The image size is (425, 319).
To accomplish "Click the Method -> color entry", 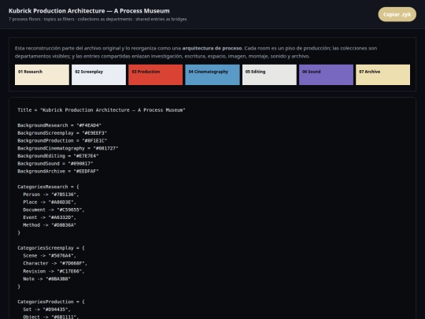I will [x=50, y=224].
